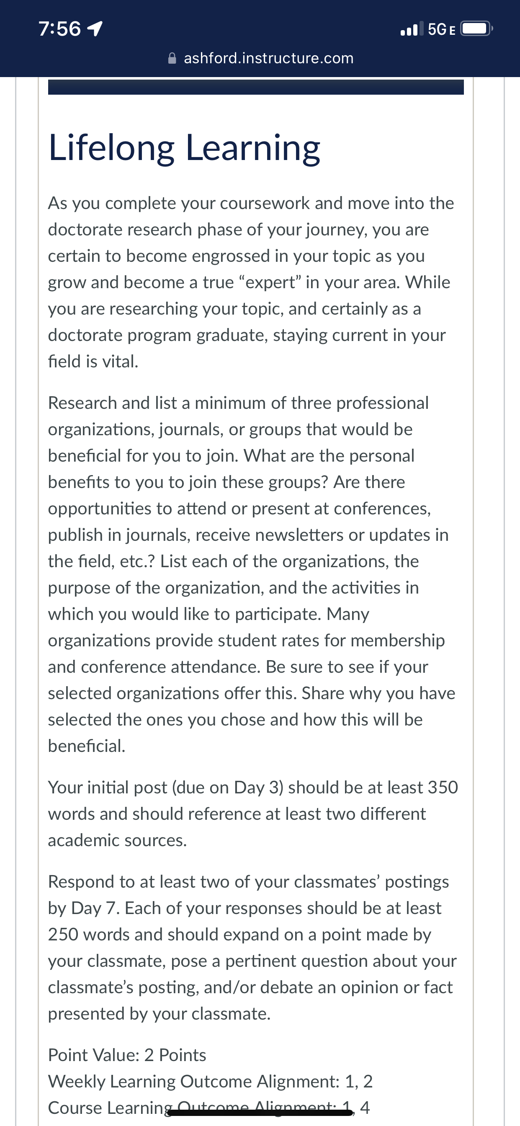This screenshot has width=520, height=1126.
Task: Tap the word 'beneficial.' ending second paragraph
Action: [x=87, y=746]
